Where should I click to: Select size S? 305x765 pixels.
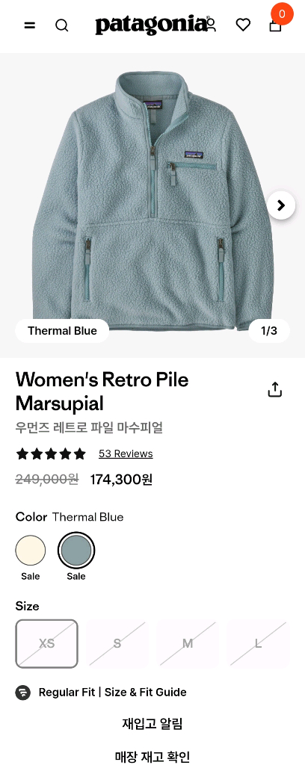tap(117, 643)
